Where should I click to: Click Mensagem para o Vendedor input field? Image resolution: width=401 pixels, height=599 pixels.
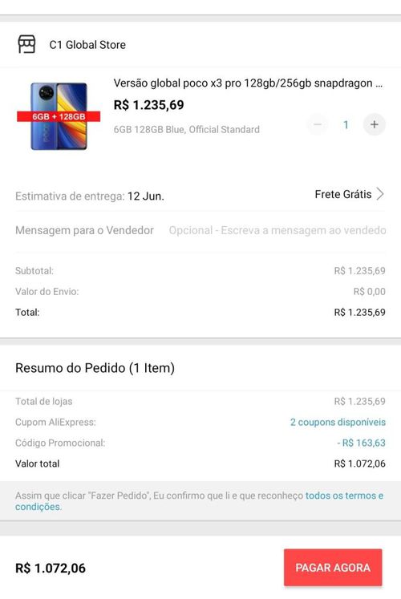(277, 230)
